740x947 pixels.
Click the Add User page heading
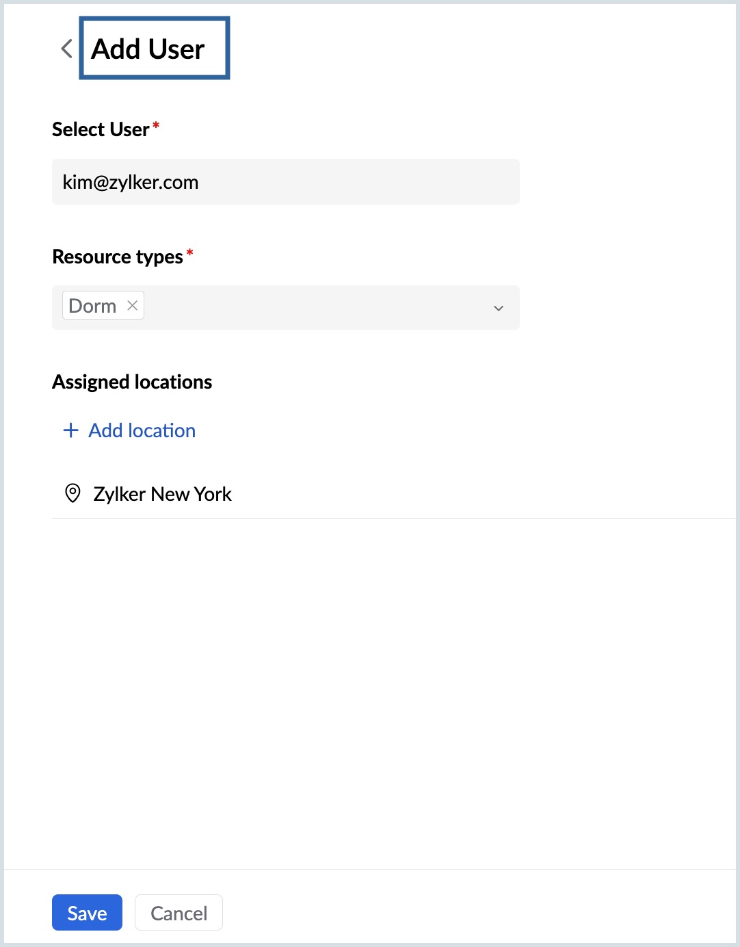pos(148,49)
